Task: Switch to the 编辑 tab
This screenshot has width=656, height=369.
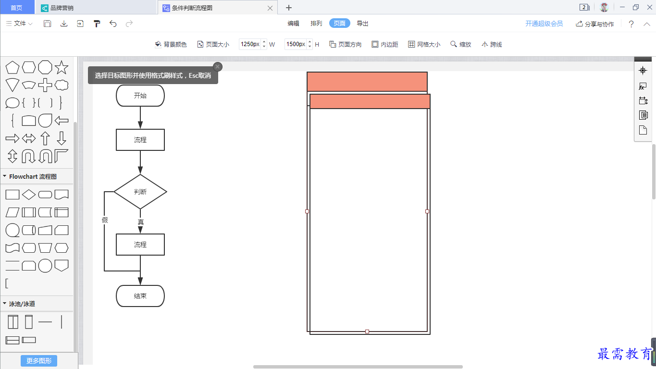Action: point(293,24)
